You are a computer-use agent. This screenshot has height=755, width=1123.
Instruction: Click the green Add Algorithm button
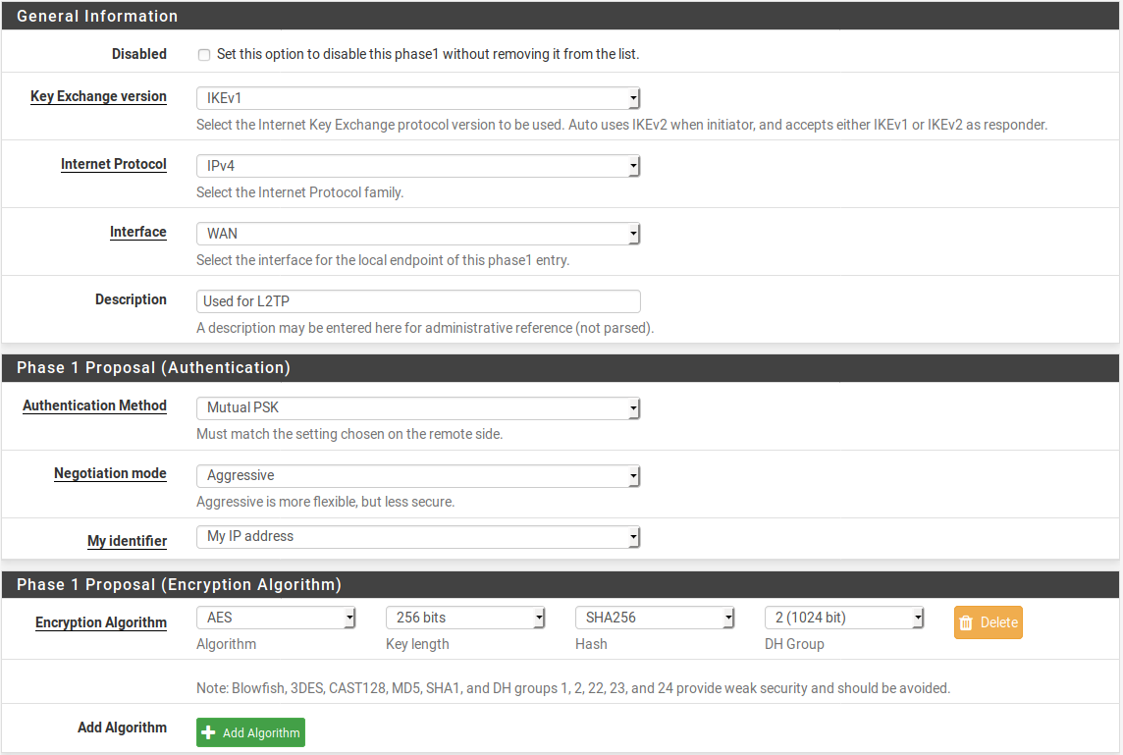click(x=250, y=732)
